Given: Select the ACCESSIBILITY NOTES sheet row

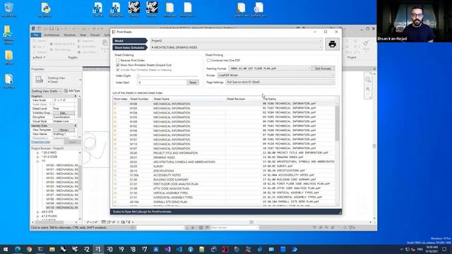Looking at the screenshot, I should [x=224, y=175].
